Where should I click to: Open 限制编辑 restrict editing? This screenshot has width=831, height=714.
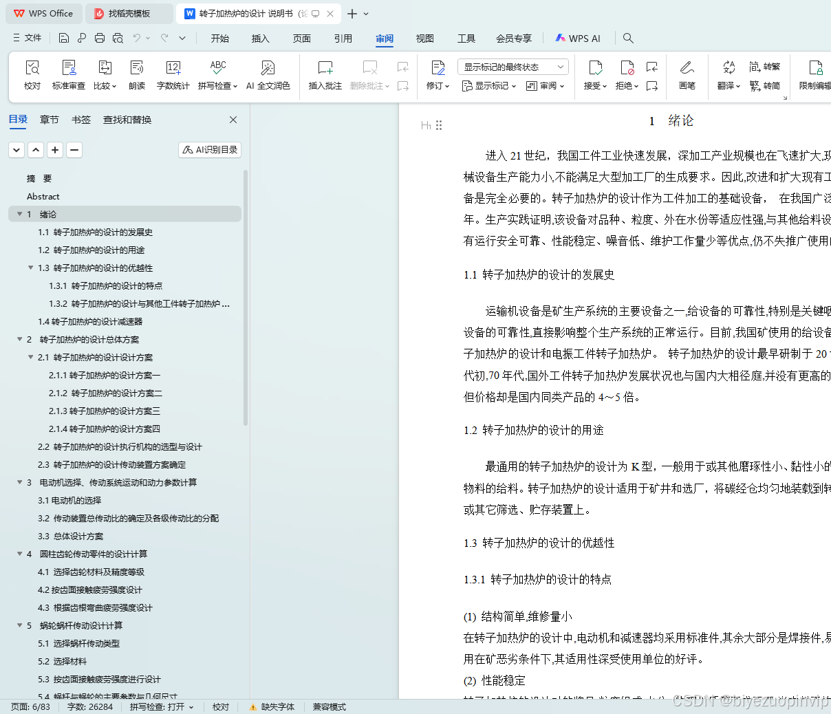coord(815,74)
